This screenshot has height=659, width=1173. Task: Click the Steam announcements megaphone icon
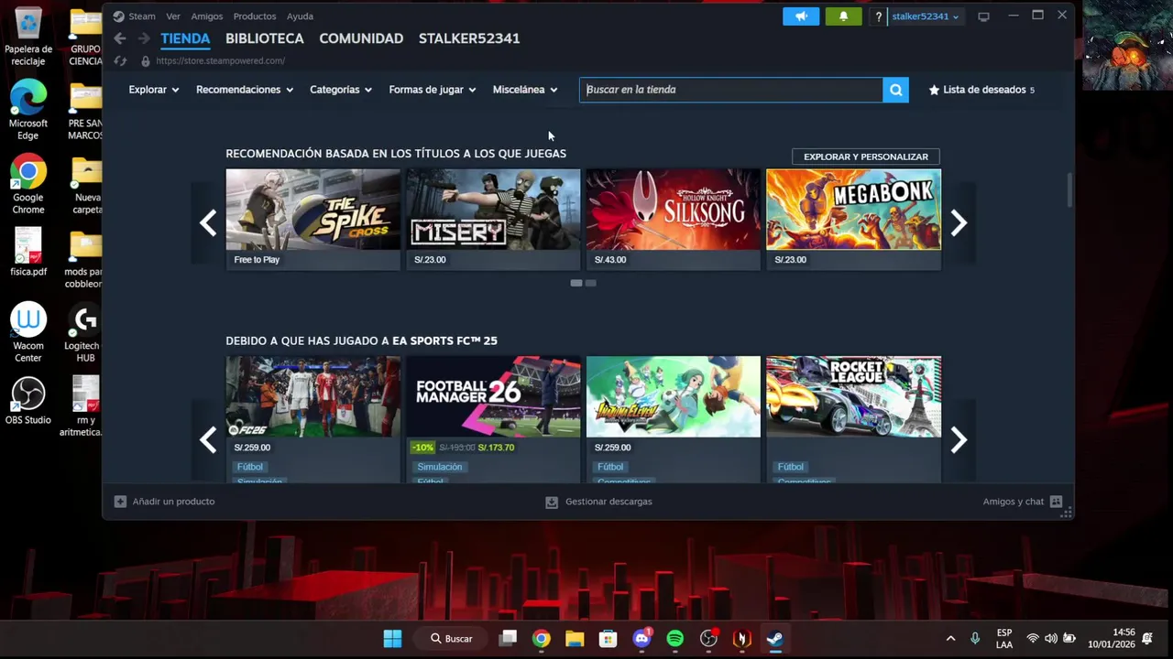point(801,16)
